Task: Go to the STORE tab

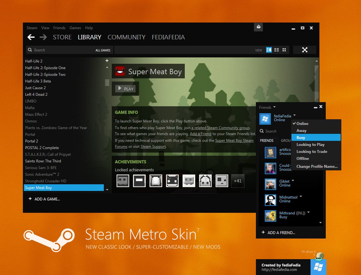Action: point(62,37)
